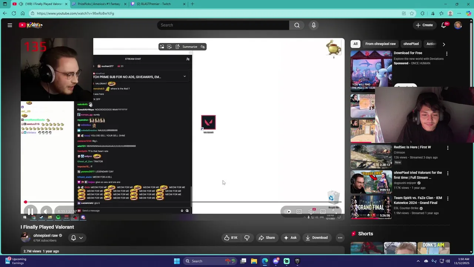
Task: Switch to BLASTPremier Twitch tab
Action: 158,4
